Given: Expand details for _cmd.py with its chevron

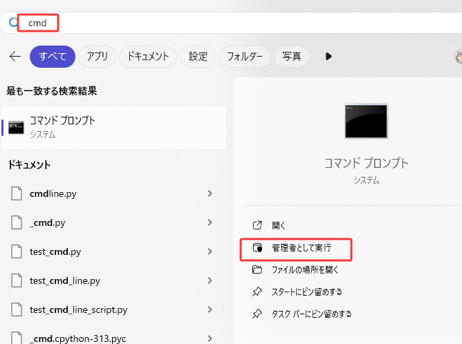Looking at the screenshot, I should [210, 222].
